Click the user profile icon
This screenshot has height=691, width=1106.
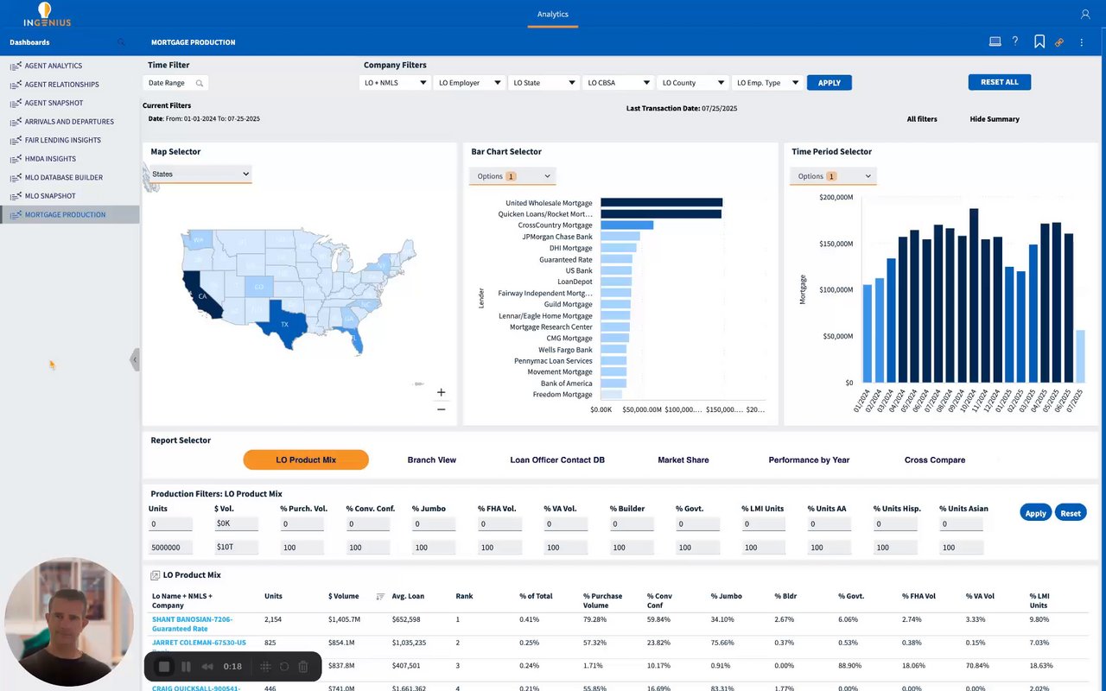tap(1085, 14)
